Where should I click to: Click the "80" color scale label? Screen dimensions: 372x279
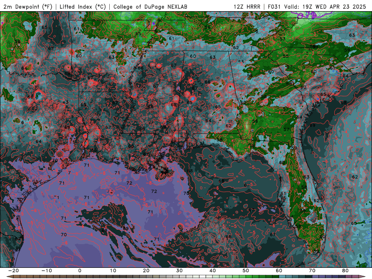(x=345, y=271)
